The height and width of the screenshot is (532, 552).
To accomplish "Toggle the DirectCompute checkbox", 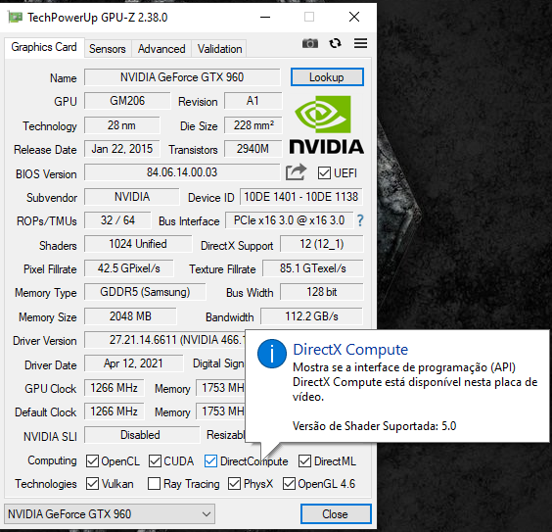I will 210,460.
